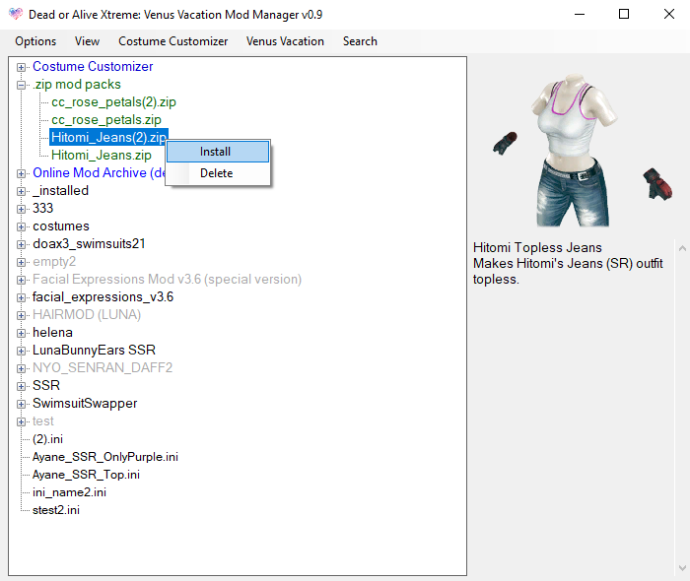Minimize the Mod Manager window

pyautogui.click(x=580, y=14)
